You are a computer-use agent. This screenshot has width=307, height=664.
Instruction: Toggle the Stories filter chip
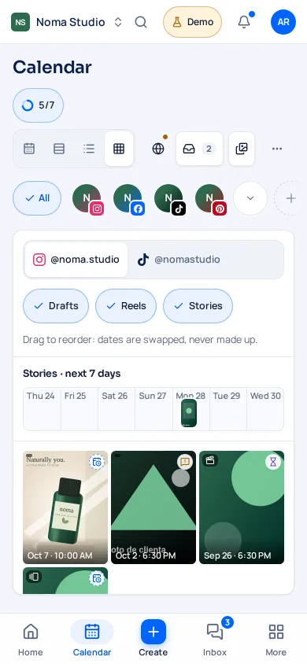(x=198, y=306)
